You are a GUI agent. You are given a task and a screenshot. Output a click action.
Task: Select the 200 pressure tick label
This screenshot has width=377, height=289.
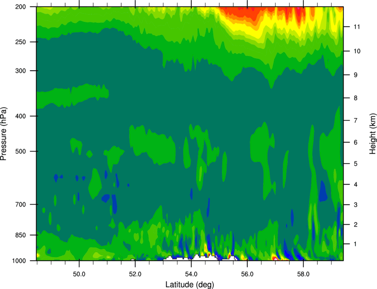20,7
